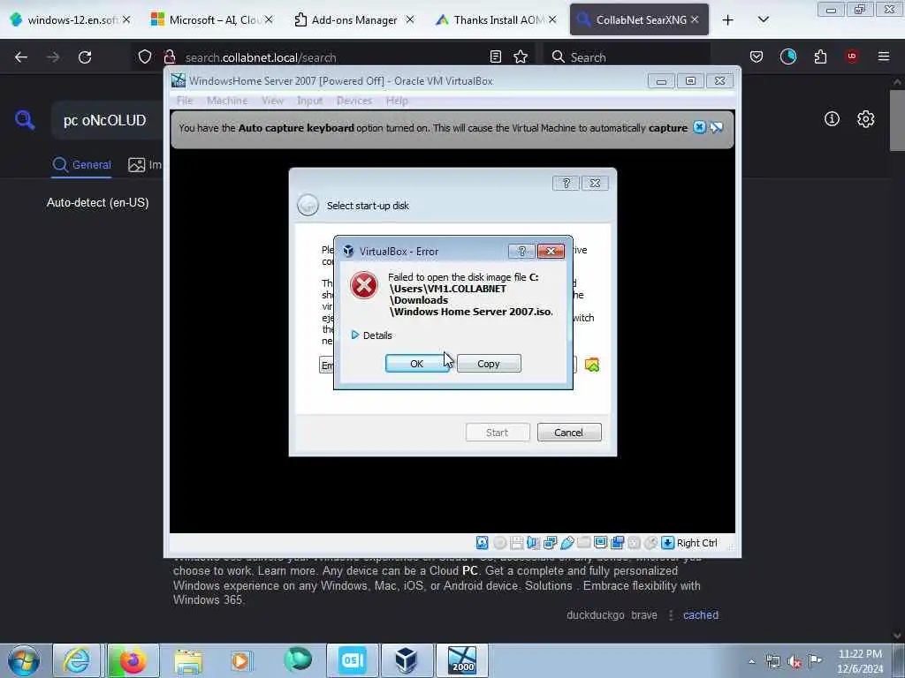905x678 pixels.
Task: Select the General search category
Action: [x=81, y=165]
